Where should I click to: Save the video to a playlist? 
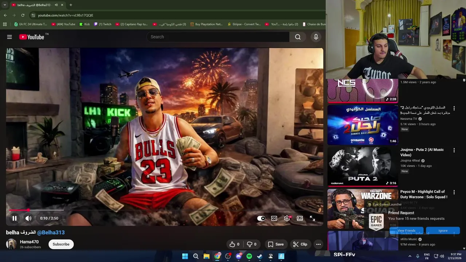click(x=276, y=244)
